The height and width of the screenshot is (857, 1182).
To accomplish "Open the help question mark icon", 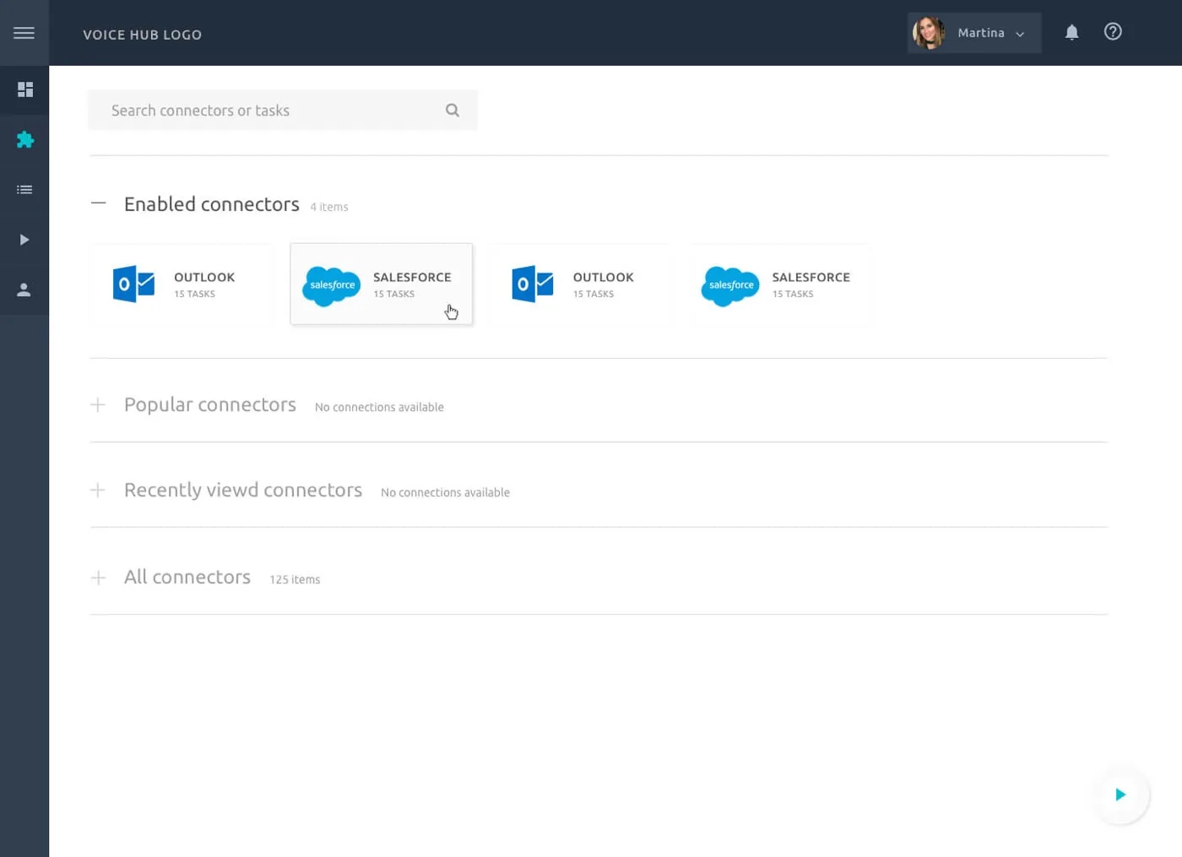I will (1113, 32).
